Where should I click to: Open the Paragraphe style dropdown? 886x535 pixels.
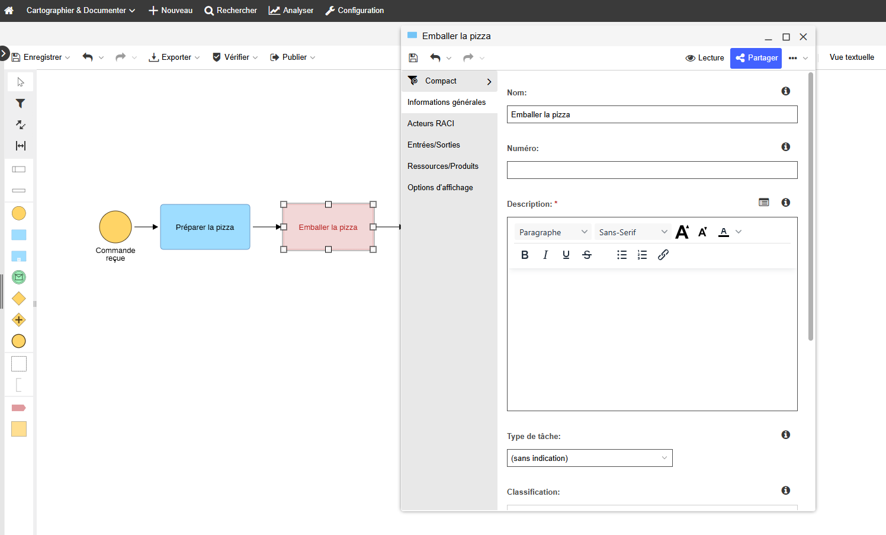pyautogui.click(x=553, y=232)
